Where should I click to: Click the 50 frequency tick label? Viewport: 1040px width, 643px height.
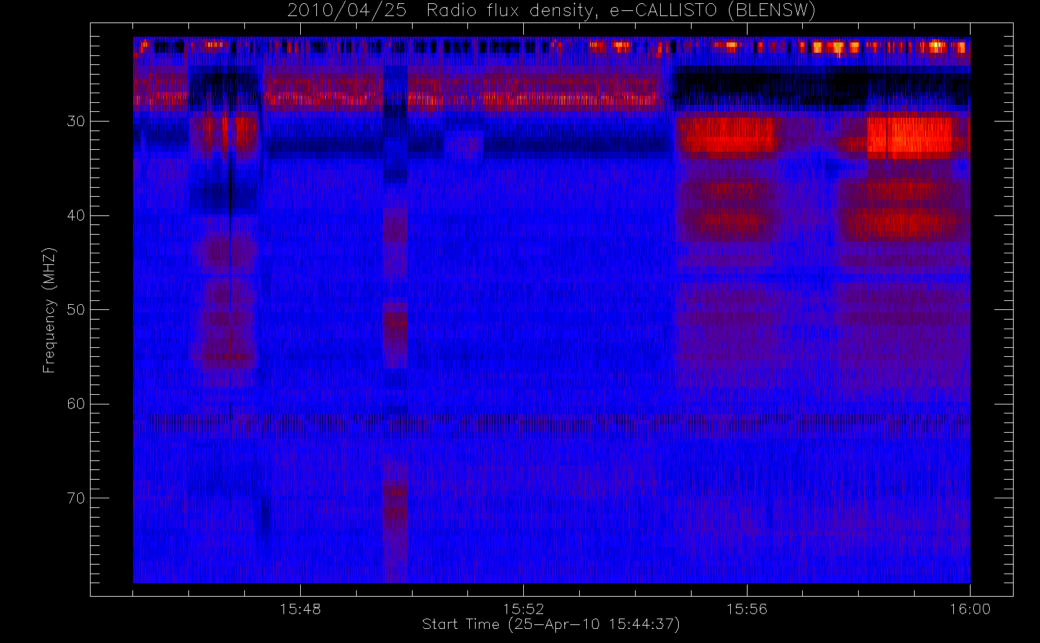pyautogui.click(x=76, y=310)
